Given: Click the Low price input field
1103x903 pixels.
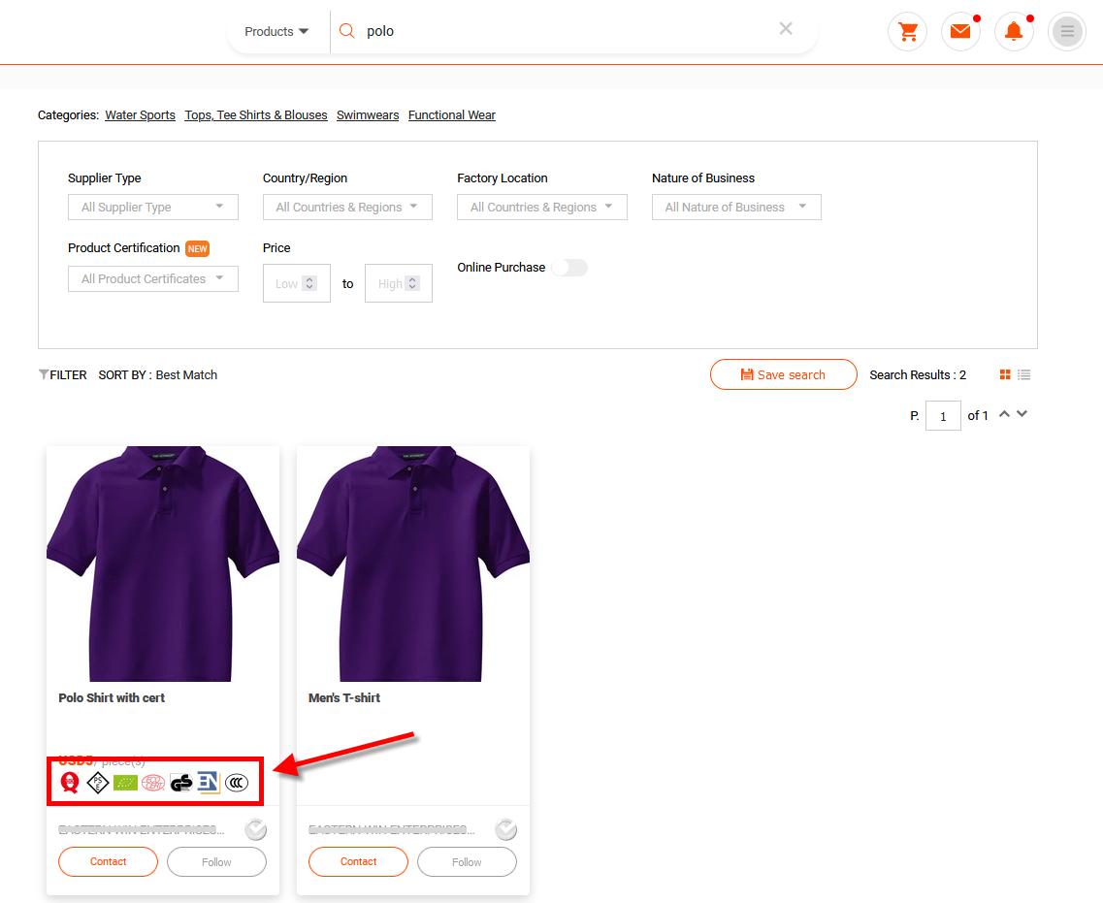Looking at the screenshot, I should tap(296, 283).
